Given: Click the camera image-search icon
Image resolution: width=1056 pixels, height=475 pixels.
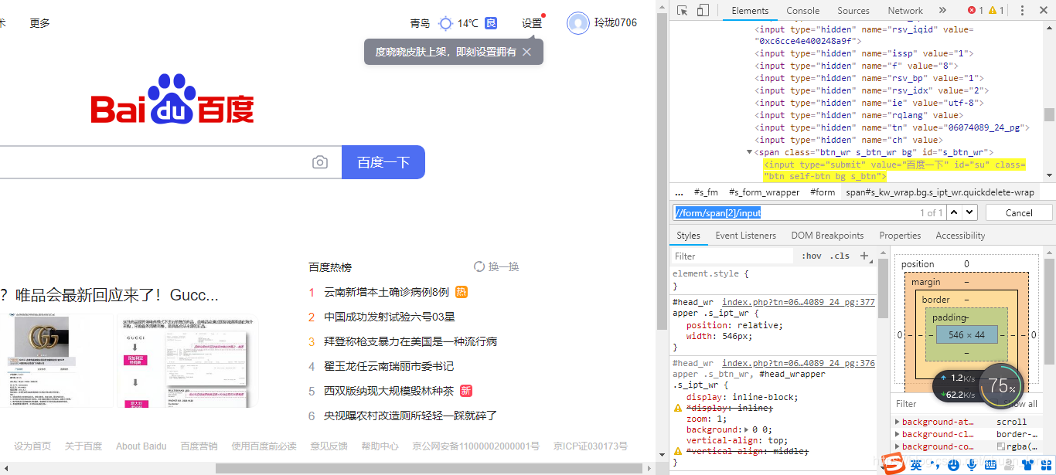Looking at the screenshot, I should point(320,162).
